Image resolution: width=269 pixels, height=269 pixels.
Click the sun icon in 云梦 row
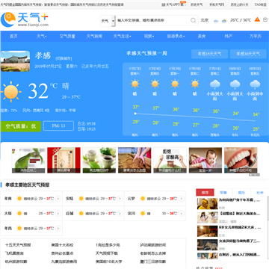(143, 199)
